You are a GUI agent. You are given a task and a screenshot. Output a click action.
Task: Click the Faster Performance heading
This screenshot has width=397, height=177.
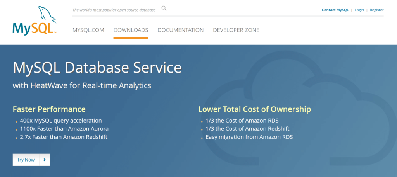[49, 109]
